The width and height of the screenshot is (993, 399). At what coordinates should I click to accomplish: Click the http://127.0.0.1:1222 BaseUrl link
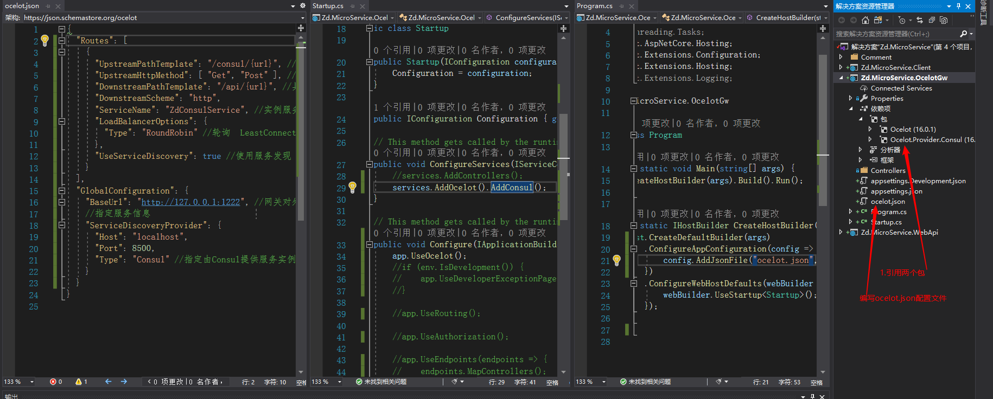pos(190,202)
